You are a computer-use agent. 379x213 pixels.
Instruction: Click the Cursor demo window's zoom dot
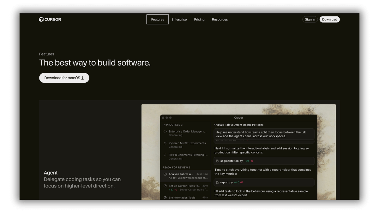[x=171, y=118]
